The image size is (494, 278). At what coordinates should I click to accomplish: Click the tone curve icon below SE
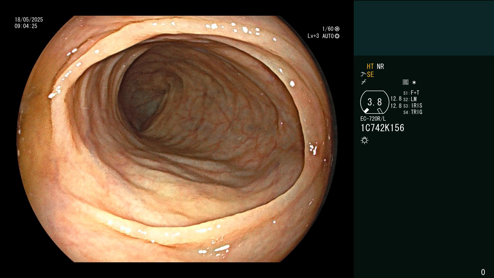click(x=364, y=82)
